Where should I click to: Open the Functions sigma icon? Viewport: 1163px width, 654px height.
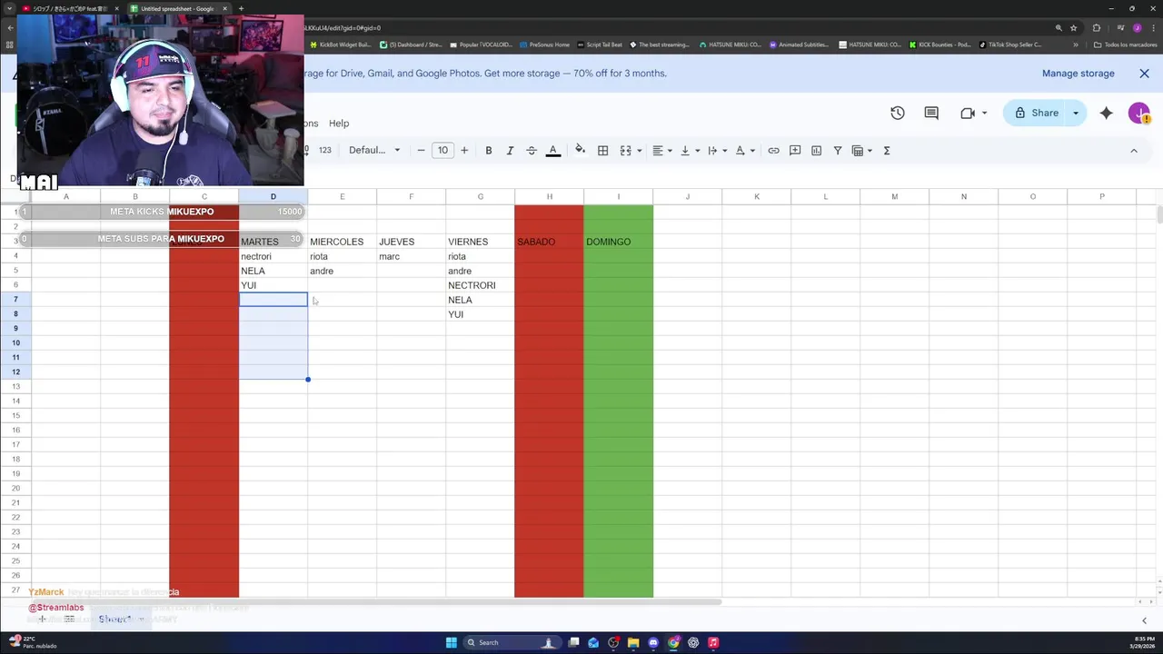coord(887,150)
